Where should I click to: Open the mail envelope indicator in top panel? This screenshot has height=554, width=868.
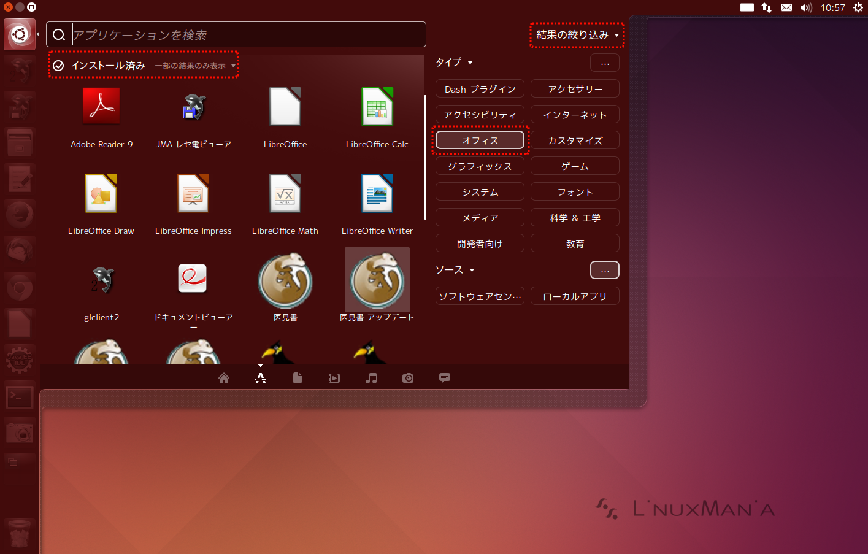[x=786, y=7]
